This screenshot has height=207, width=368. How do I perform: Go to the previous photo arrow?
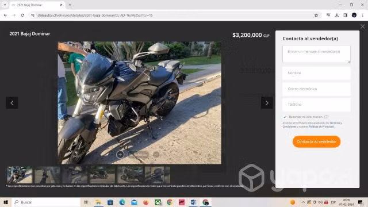[12, 103]
